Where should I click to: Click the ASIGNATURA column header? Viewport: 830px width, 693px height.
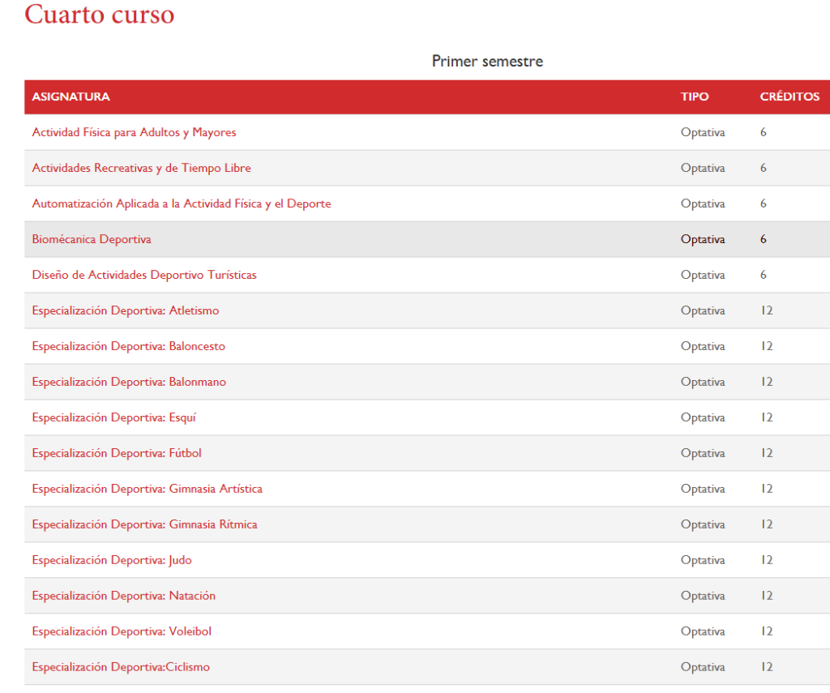pyautogui.click(x=71, y=97)
